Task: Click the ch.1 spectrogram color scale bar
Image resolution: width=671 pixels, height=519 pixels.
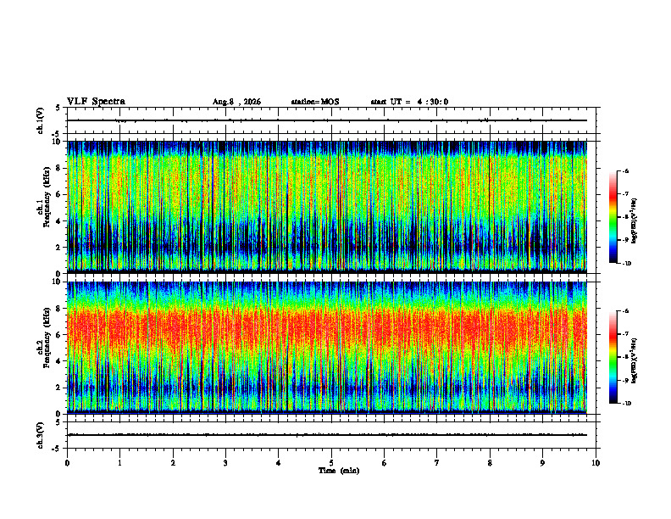Action: click(613, 217)
